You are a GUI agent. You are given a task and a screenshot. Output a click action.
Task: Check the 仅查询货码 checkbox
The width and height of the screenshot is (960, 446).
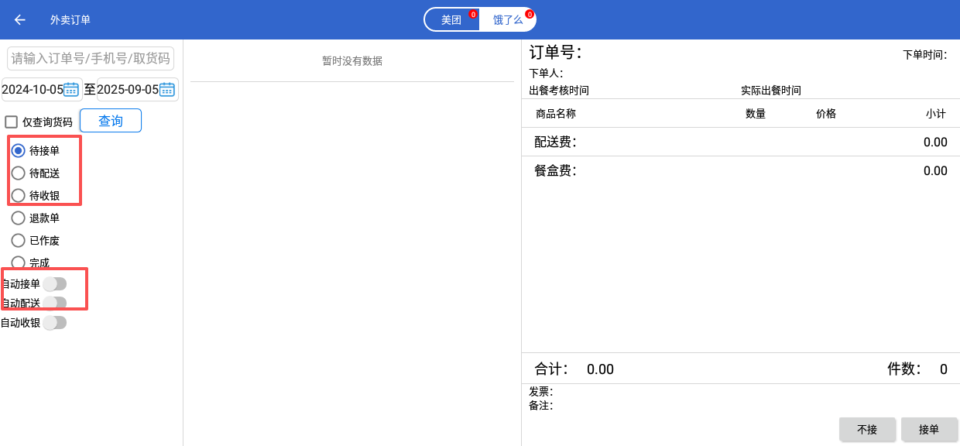pyautogui.click(x=11, y=122)
